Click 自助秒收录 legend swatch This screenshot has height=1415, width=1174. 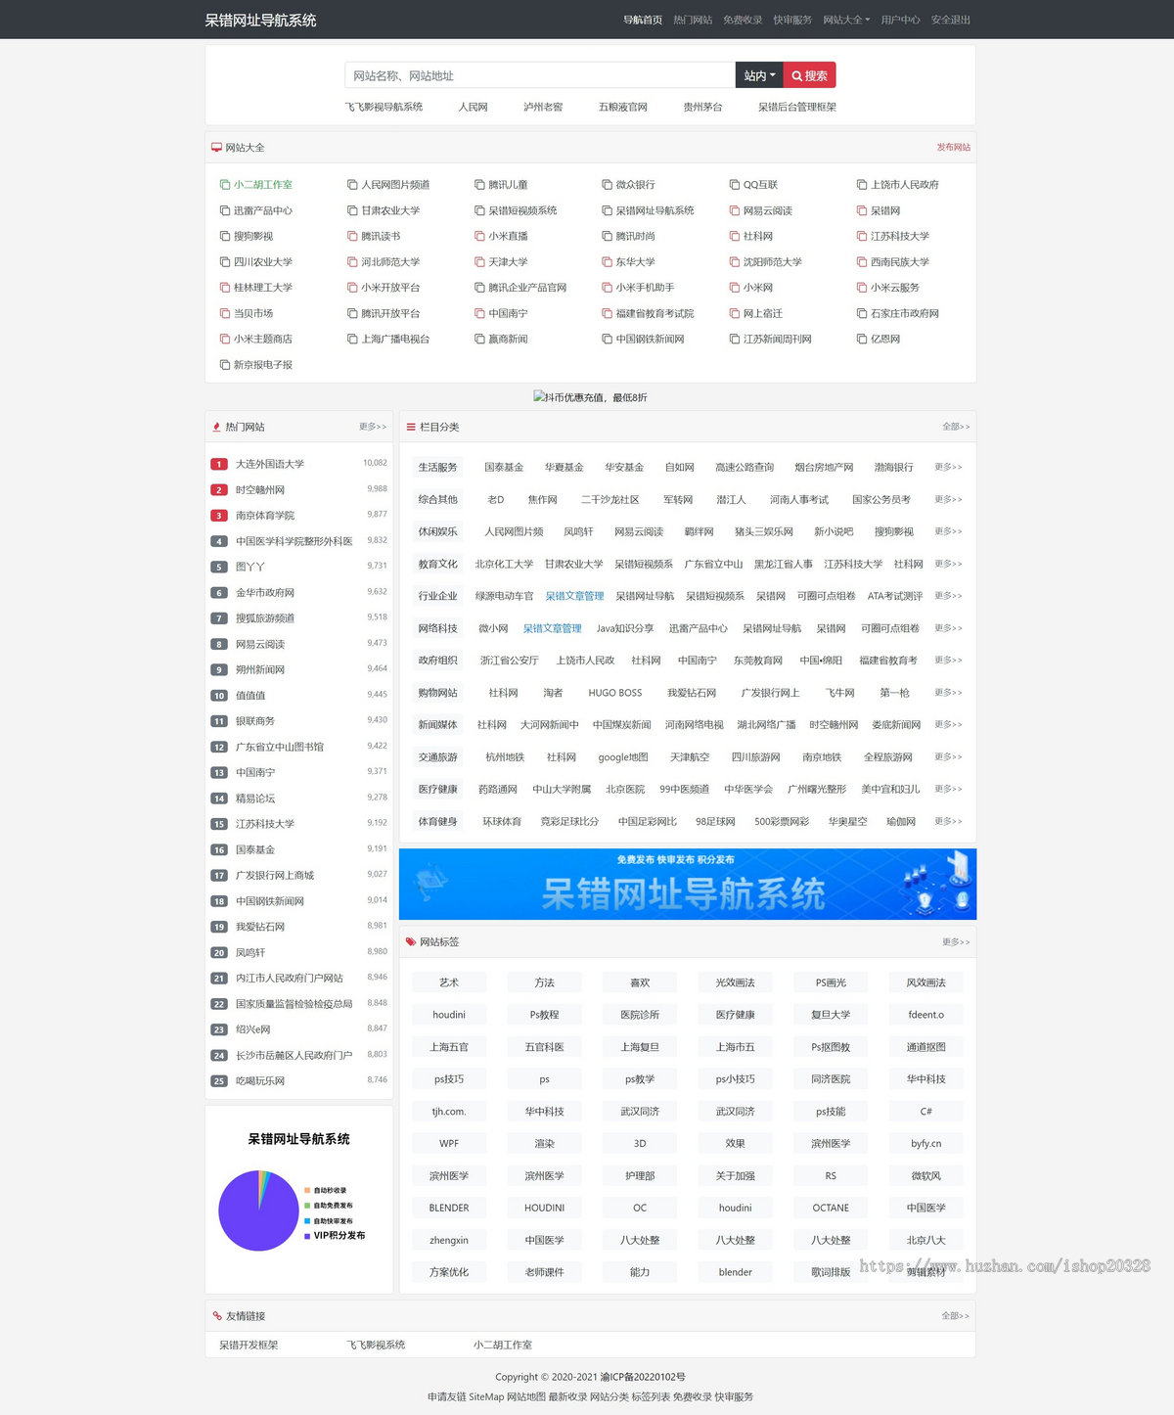coord(307,1191)
